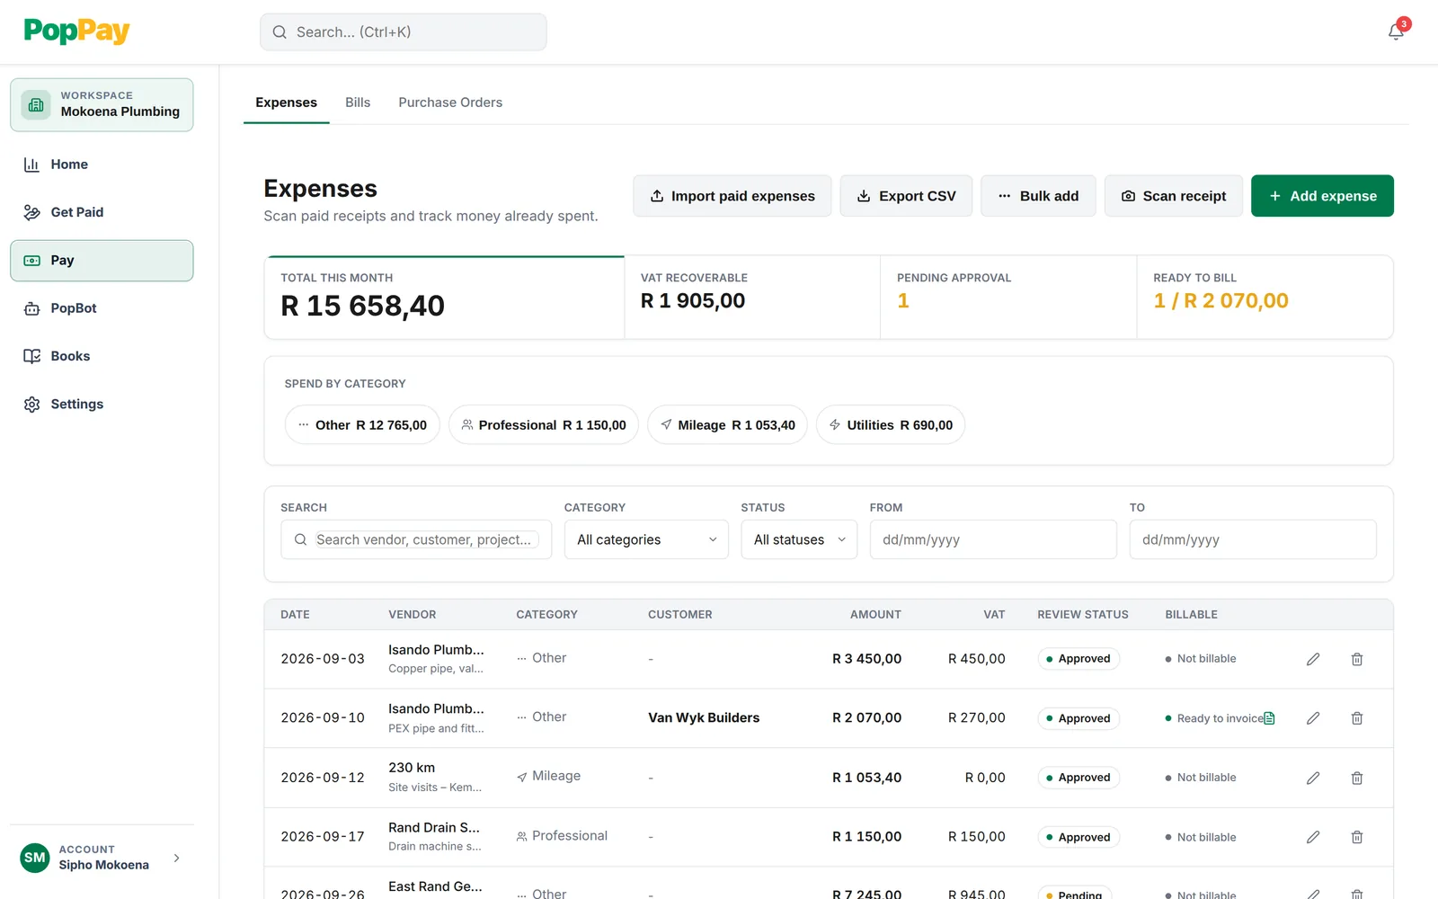Edit the 2026-09-03 Isando expense
Screen dimensions: 1438x899
pos(1313,659)
